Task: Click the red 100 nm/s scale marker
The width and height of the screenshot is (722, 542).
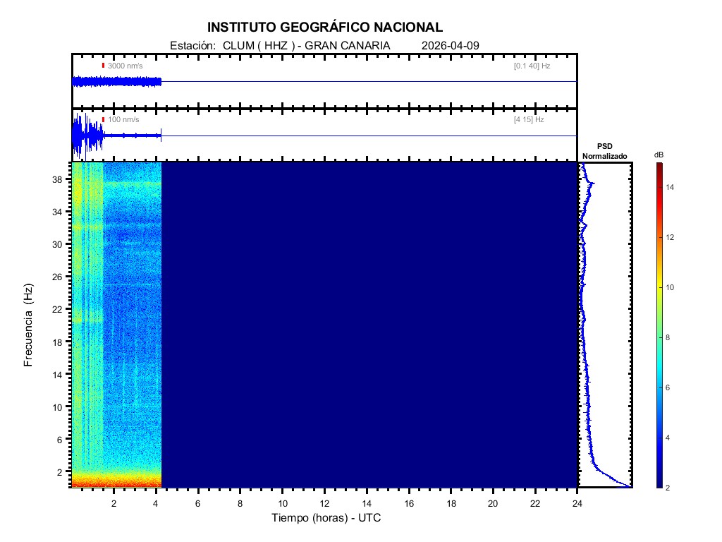Action: (x=103, y=120)
